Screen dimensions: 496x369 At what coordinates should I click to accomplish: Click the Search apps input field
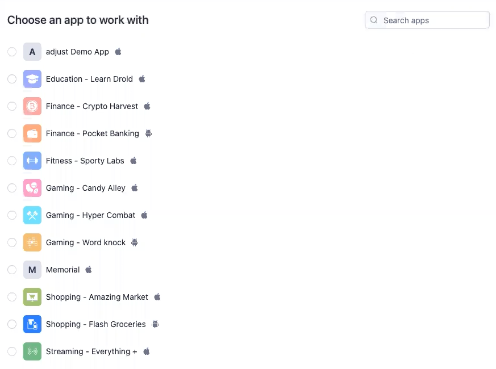coord(427,20)
